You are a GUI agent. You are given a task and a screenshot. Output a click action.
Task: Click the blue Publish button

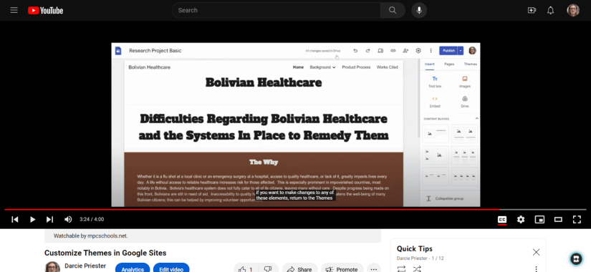[x=448, y=51]
